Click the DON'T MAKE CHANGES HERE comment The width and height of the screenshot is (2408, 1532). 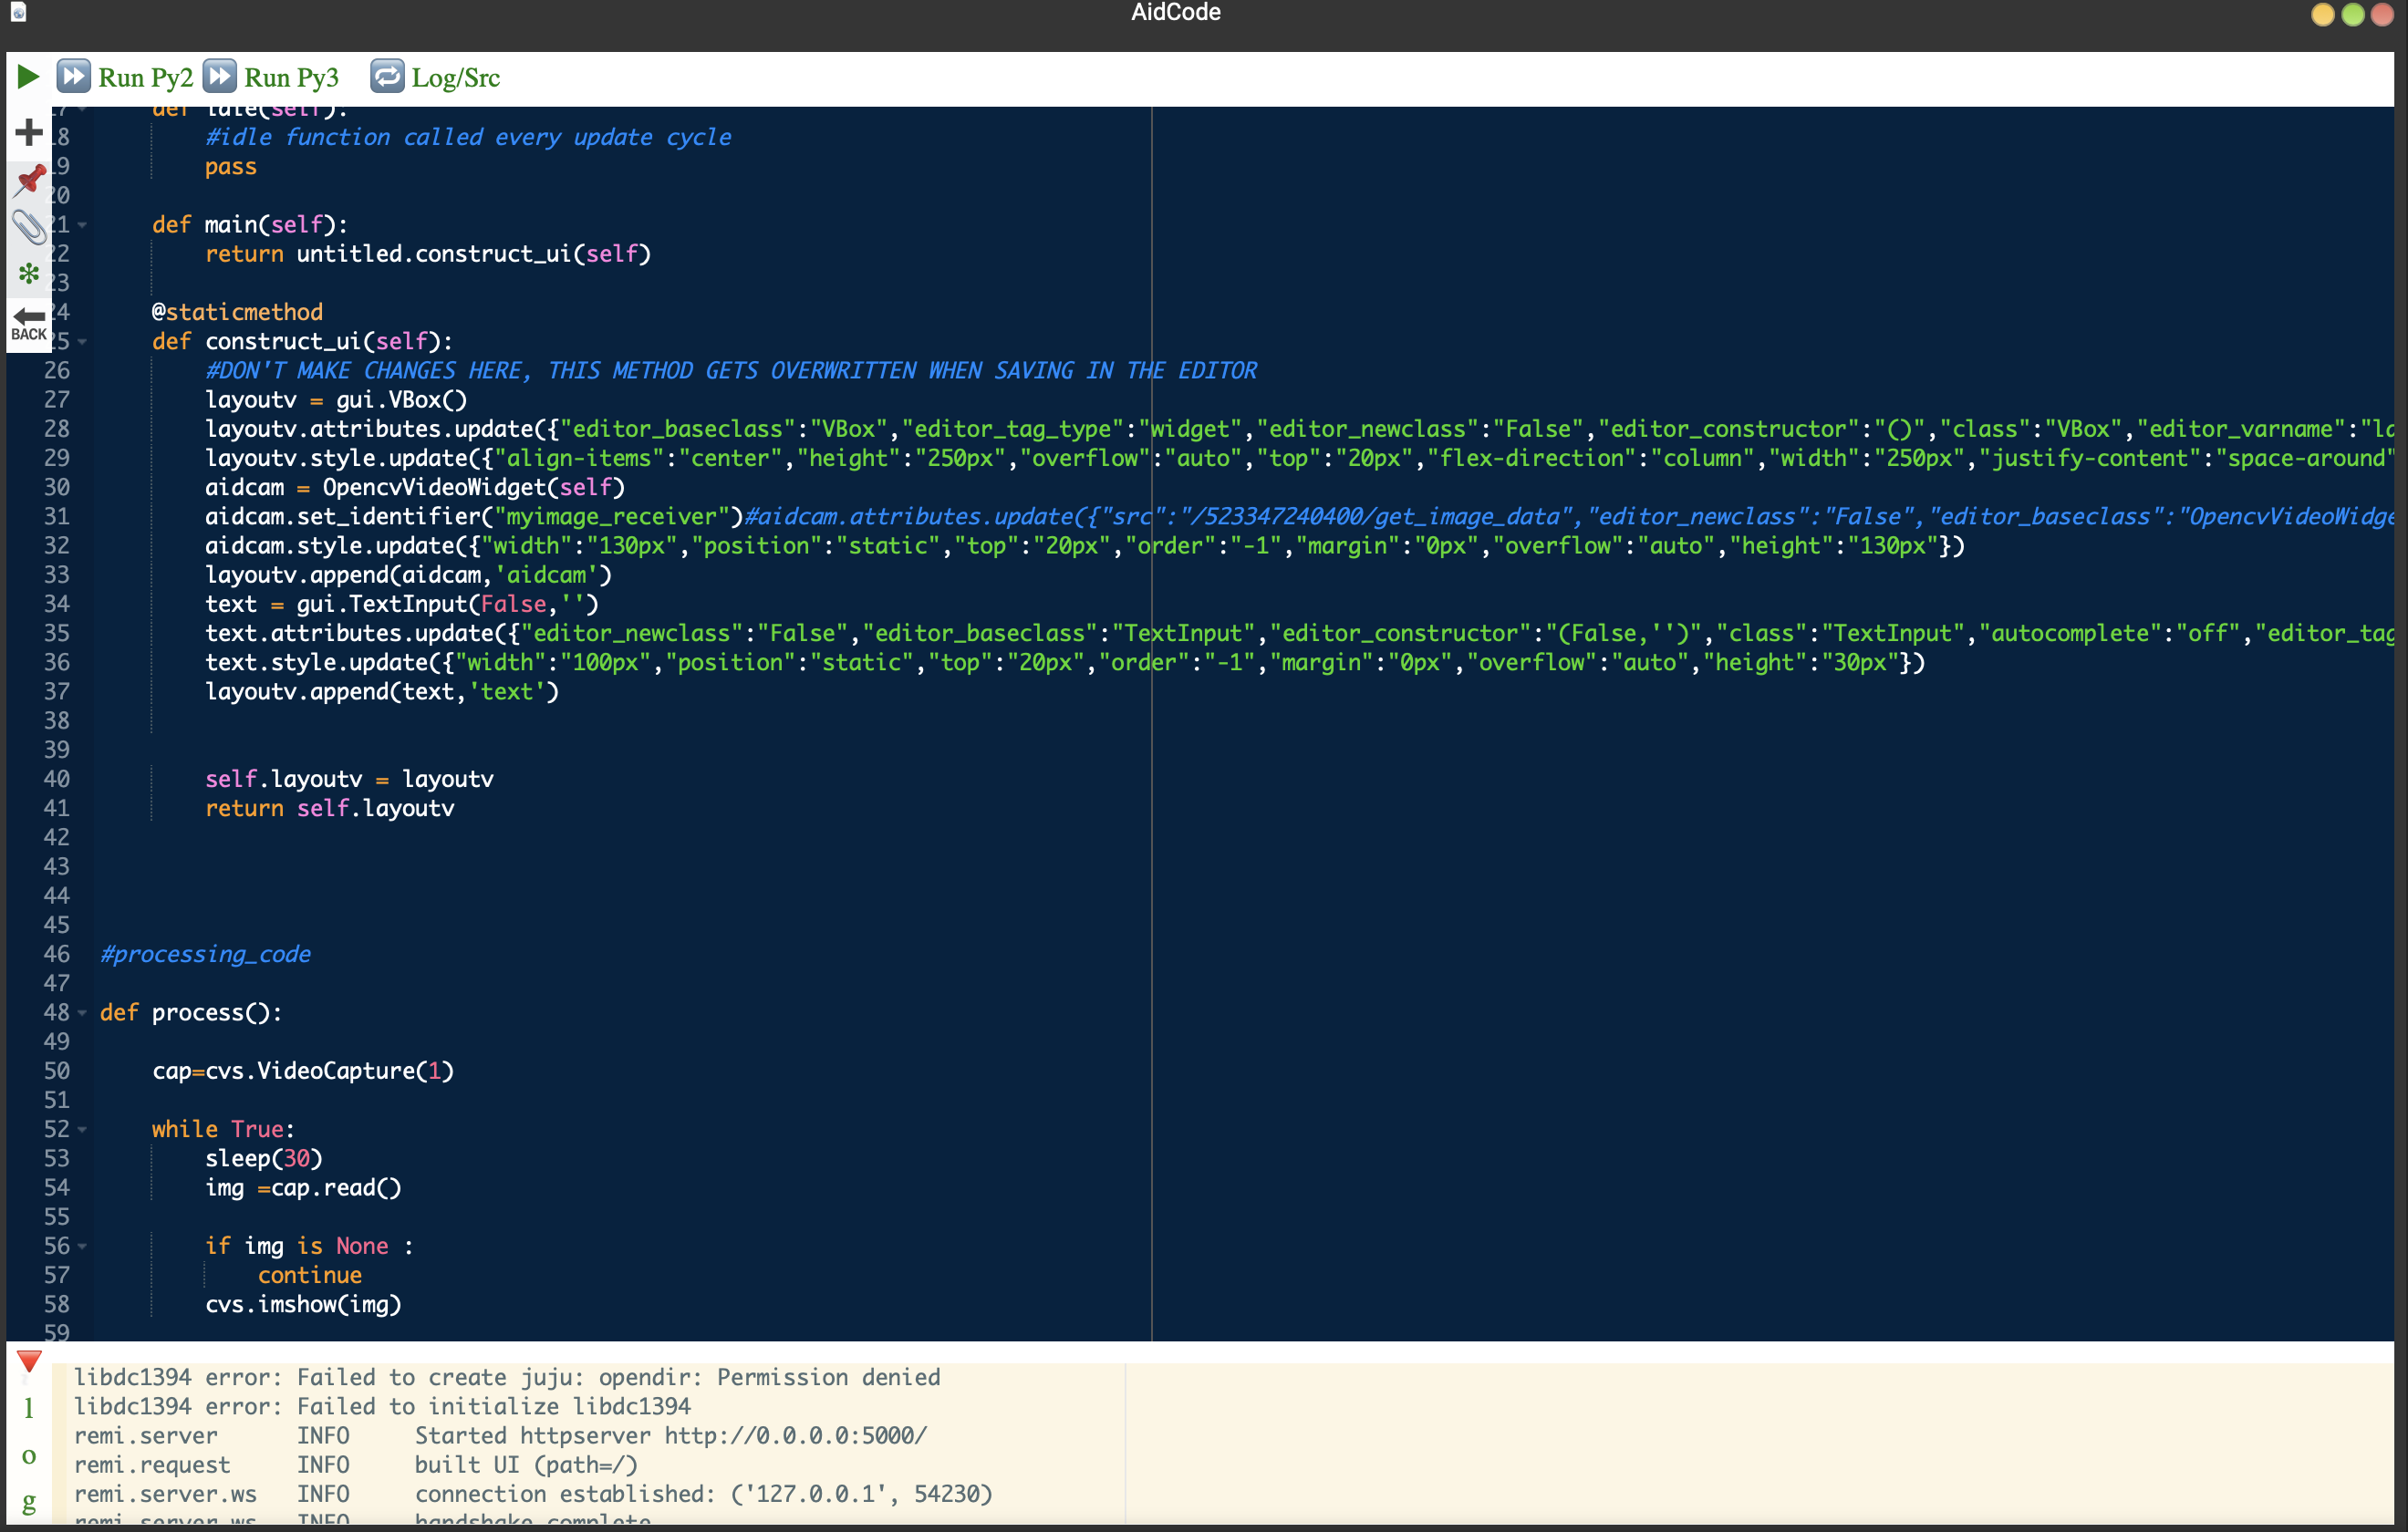731,371
